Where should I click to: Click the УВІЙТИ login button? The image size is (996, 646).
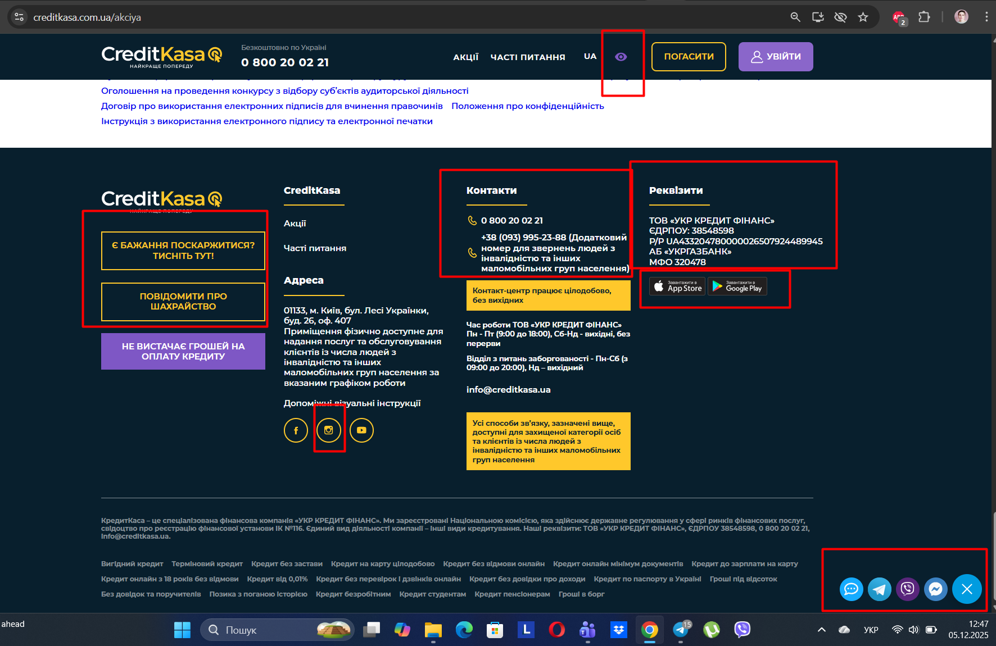(776, 57)
